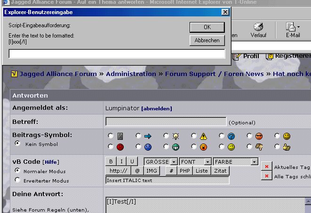Click OK in the Explorer prompt dialog
The height and width of the screenshot is (213, 311).
point(207,27)
